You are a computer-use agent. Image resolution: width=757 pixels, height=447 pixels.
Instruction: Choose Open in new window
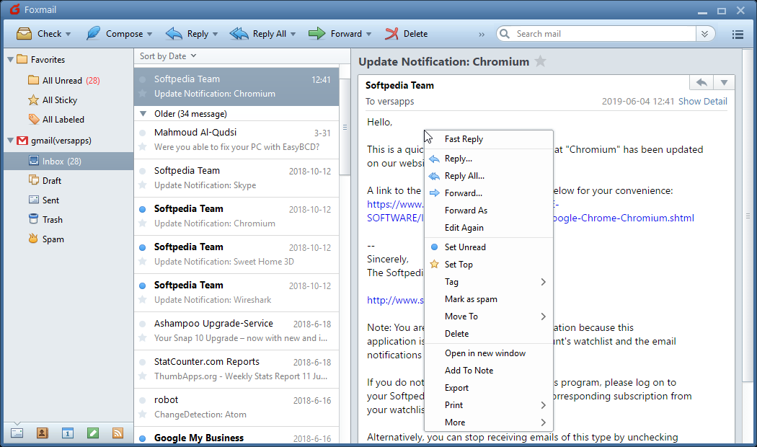pos(489,353)
